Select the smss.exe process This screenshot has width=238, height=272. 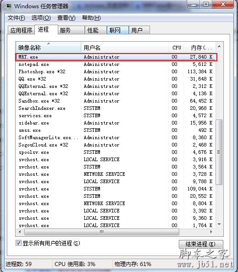pyautogui.click(x=116, y=130)
